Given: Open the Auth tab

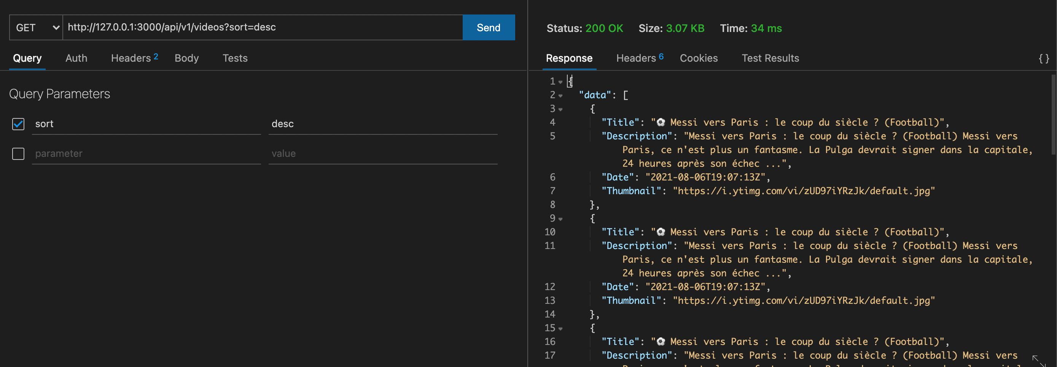Looking at the screenshot, I should click(x=76, y=58).
